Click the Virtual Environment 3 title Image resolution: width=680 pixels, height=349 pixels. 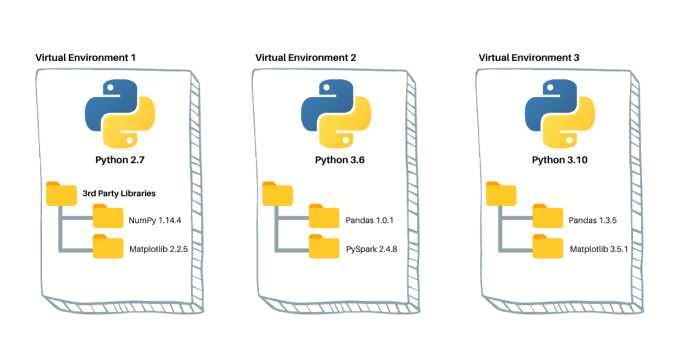(529, 58)
